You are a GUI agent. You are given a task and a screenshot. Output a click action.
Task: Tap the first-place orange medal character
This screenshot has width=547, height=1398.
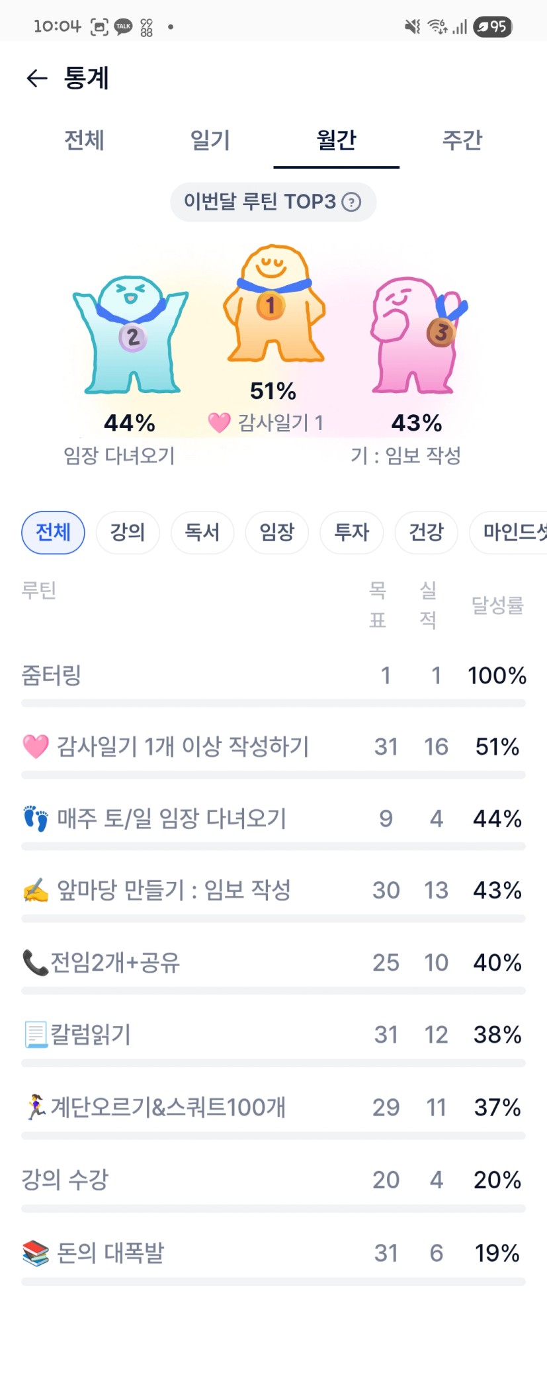pyautogui.click(x=274, y=305)
